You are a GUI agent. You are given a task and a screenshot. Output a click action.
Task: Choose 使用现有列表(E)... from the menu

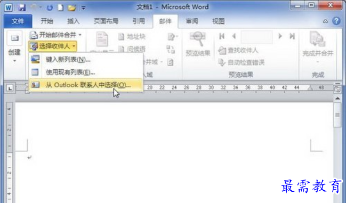86,72
